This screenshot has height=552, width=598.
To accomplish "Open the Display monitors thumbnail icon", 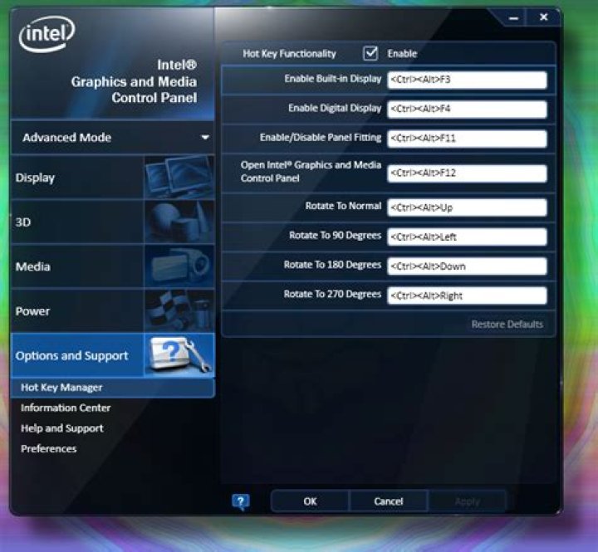I will pos(179,177).
